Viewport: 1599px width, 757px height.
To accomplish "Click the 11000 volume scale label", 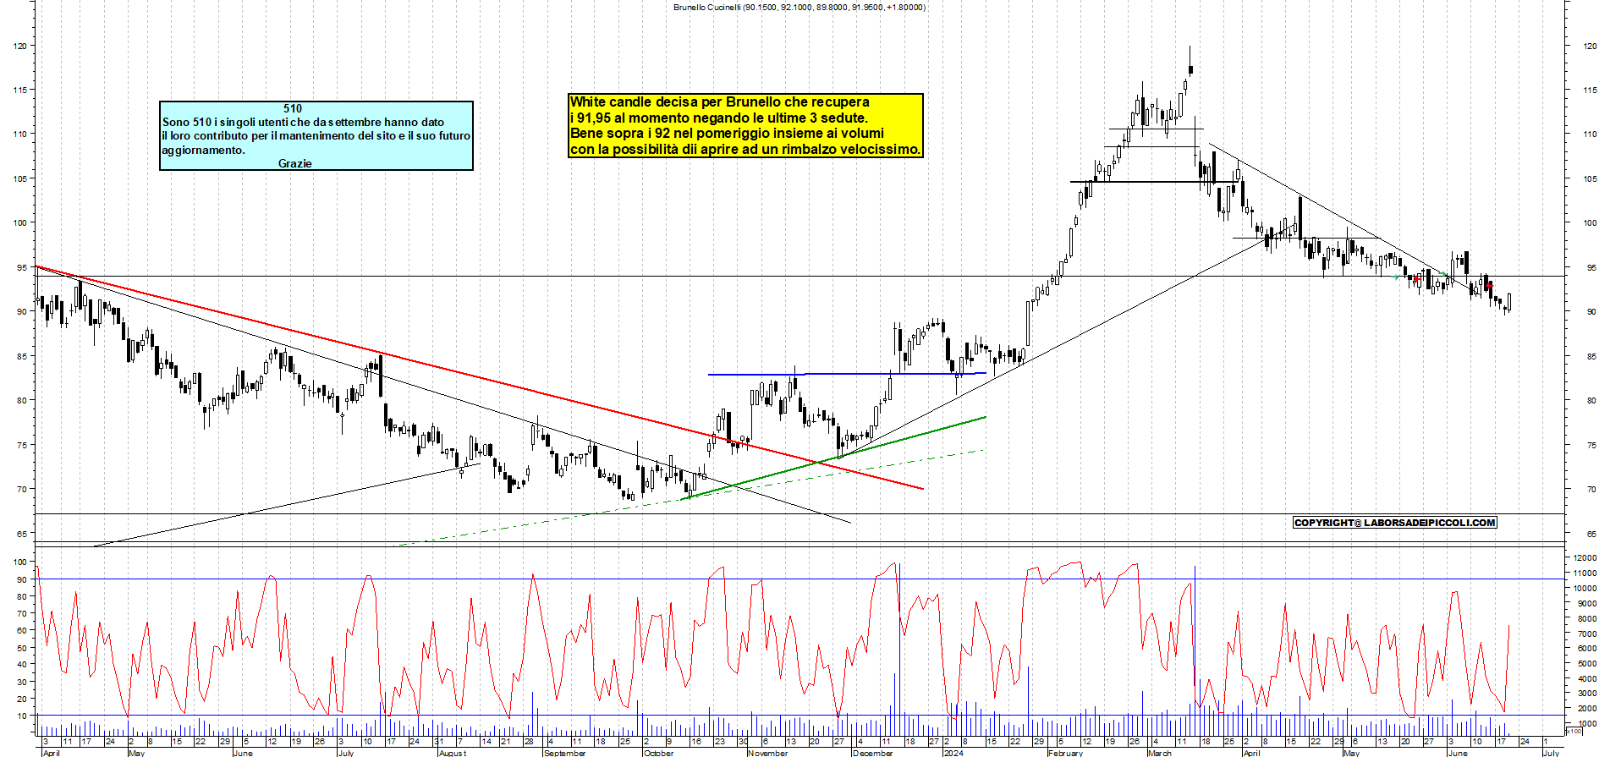I will tap(1585, 573).
